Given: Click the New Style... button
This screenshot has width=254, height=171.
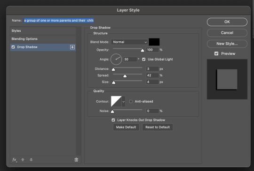Looking at the screenshot, I should coord(227,44).
